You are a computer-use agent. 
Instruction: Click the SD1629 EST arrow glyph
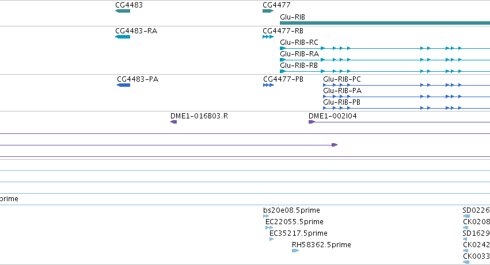tap(465, 239)
